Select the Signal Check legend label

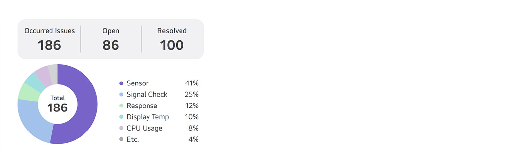[147, 95]
